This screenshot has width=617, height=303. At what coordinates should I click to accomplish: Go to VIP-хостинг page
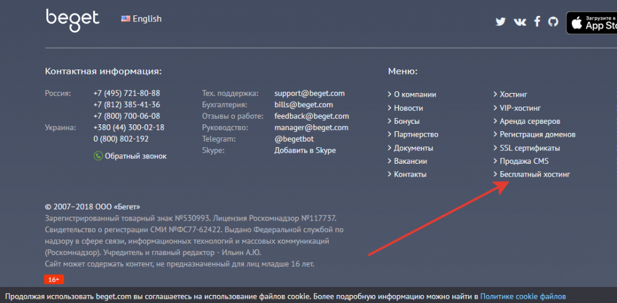point(520,108)
